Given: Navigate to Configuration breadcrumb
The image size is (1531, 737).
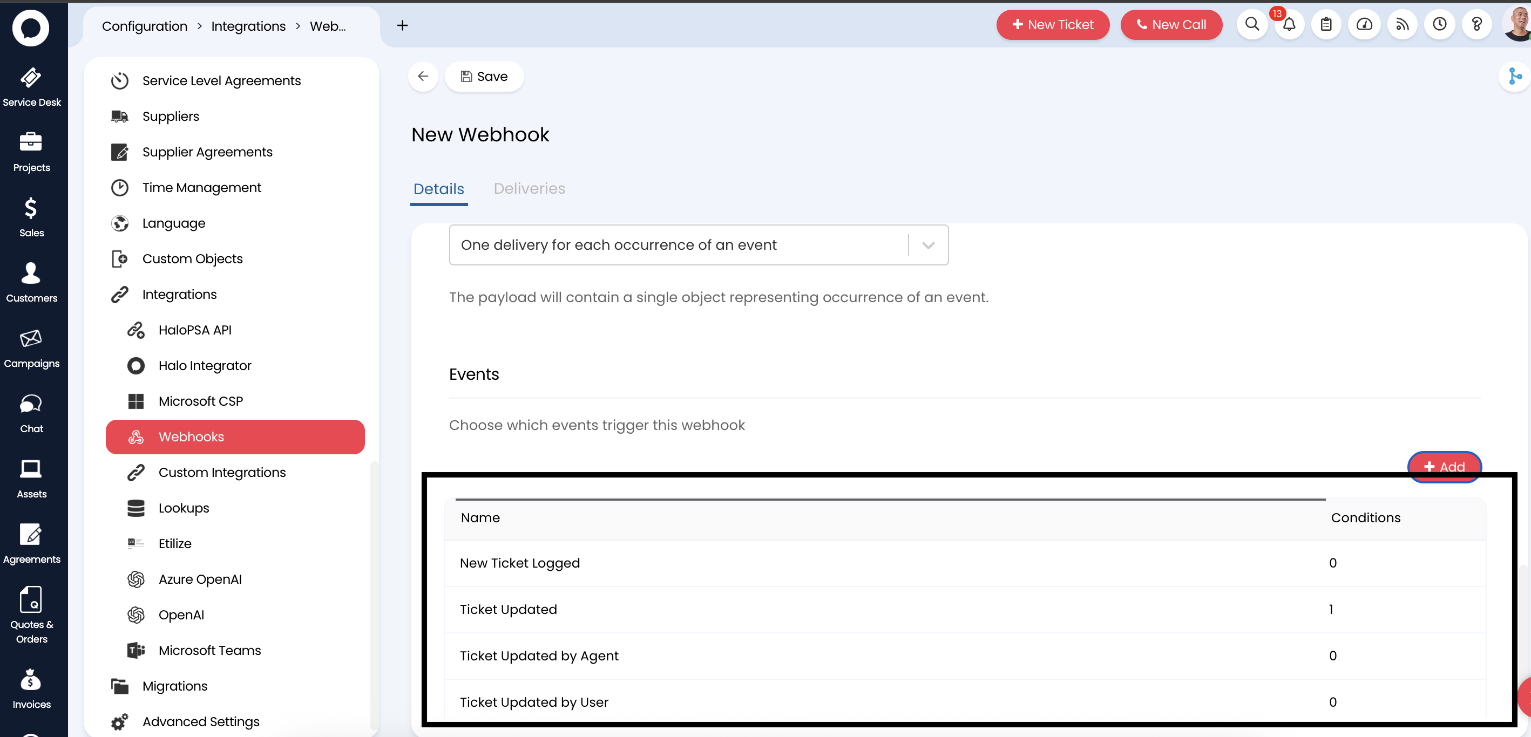Looking at the screenshot, I should 145,25.
